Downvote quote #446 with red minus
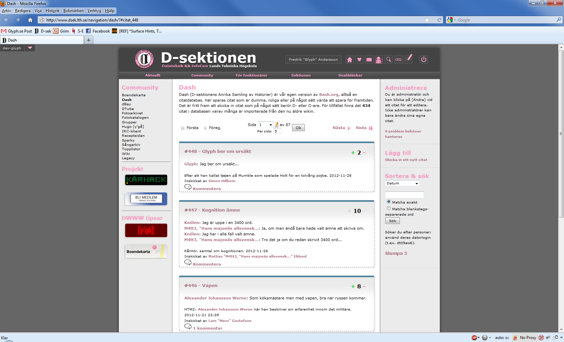This screenshot has width=564, height=342. coord(364,287)
